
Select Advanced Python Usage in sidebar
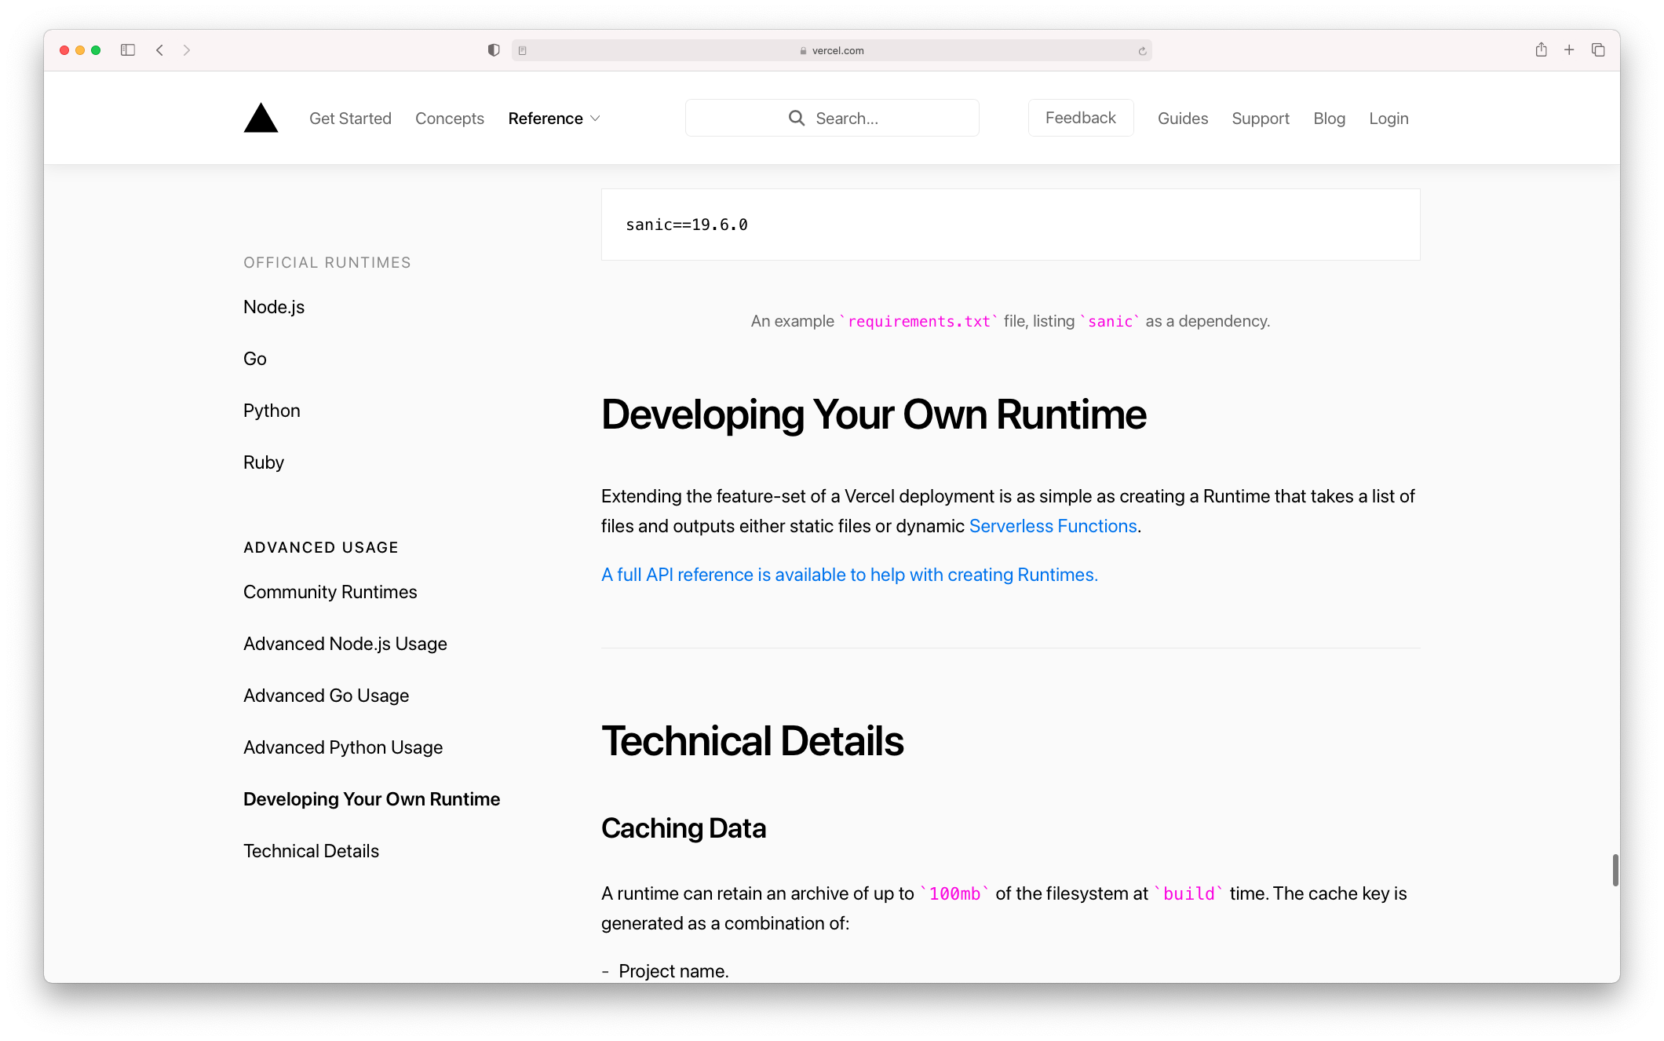click(x=343, y=747)
